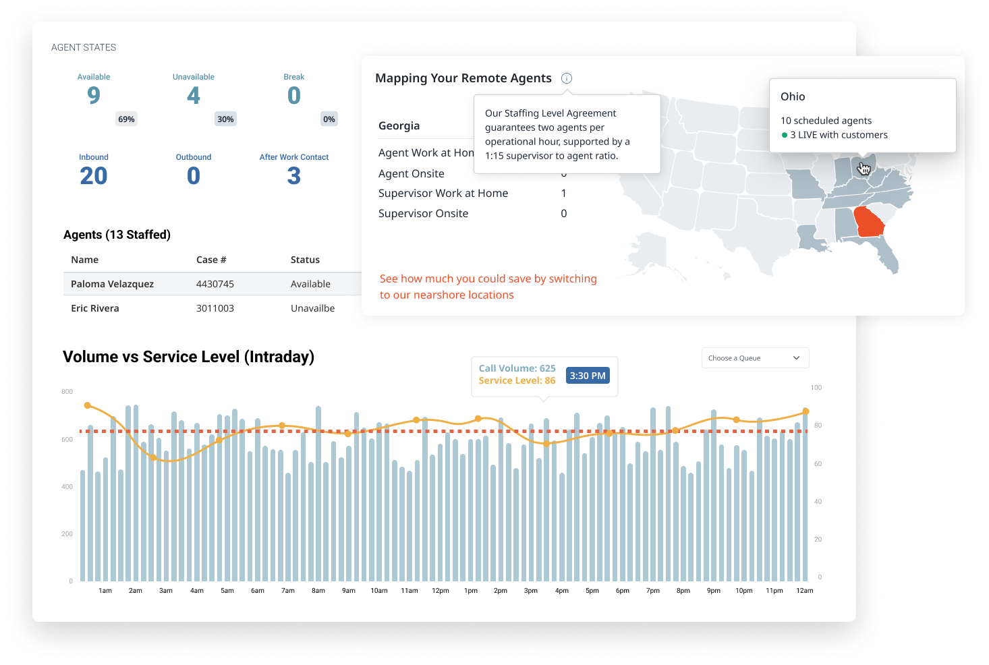Click the nearshore locations savings link

click(x=488, y=287)
